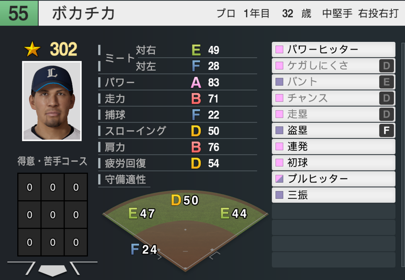Click the D50 center field rating

coord(185,200)
